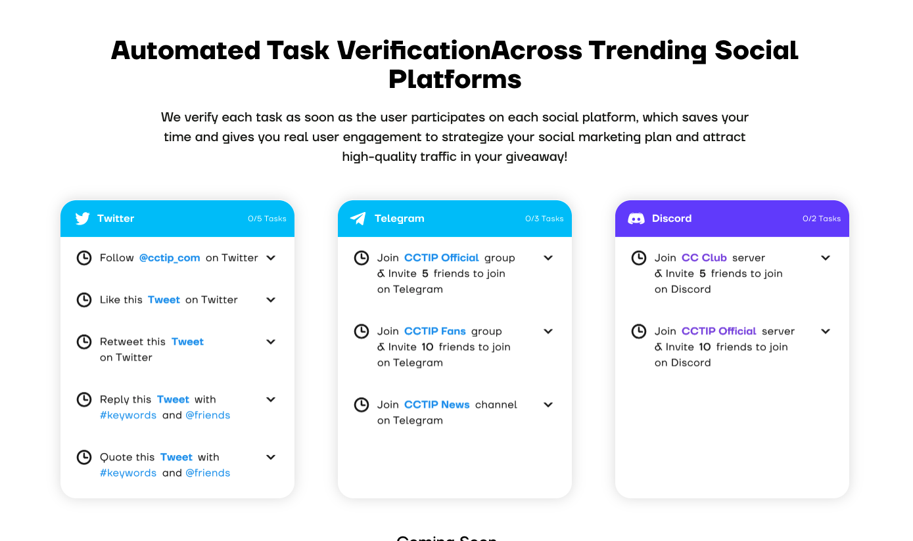
Task: Click @friends in the Reply task
Action: pyautogui.click(x=208, y=416)
